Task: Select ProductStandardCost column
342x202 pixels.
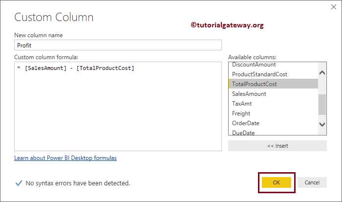Action: click(x=259, y=74)
